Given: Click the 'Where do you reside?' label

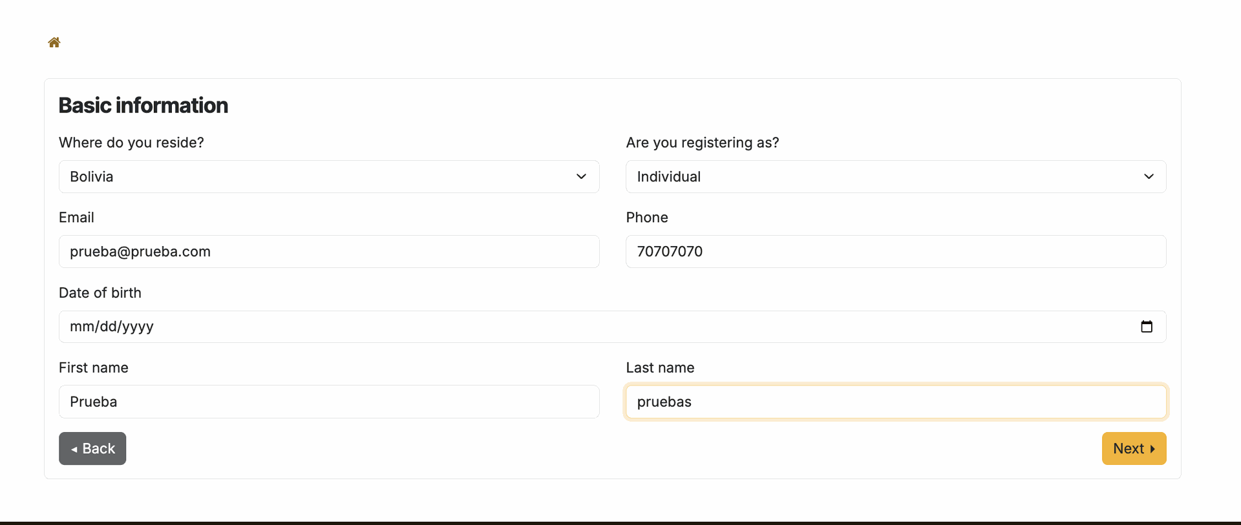Looking at the screenshot, I should tap(131, 143).
